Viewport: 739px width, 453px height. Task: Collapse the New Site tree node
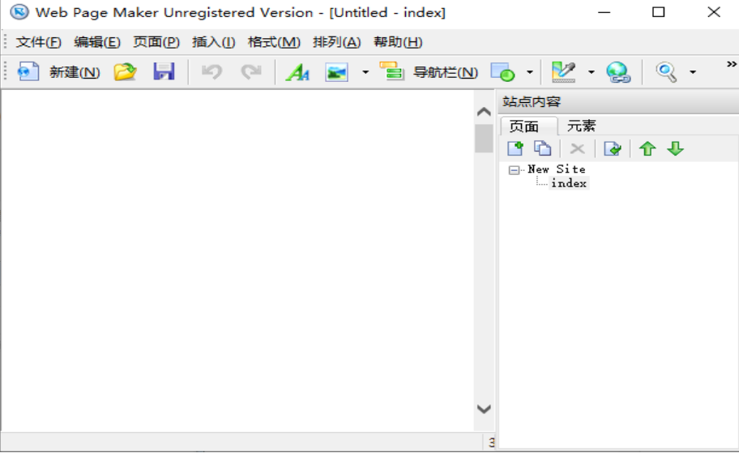[514, 170]
